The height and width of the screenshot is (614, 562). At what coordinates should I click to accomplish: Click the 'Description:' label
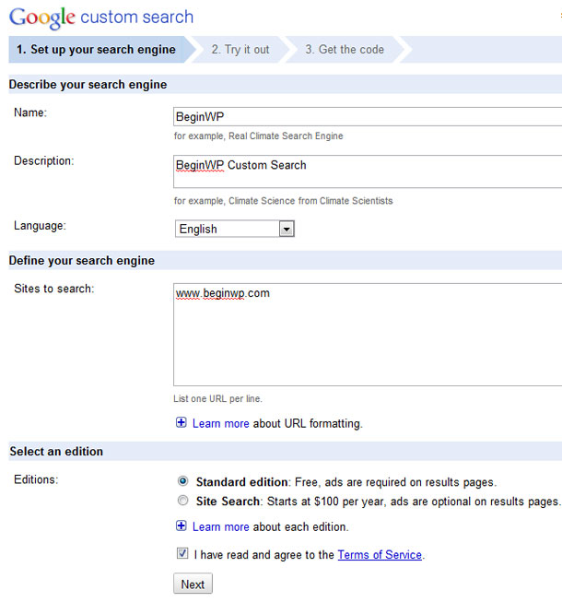click(44, 161)
